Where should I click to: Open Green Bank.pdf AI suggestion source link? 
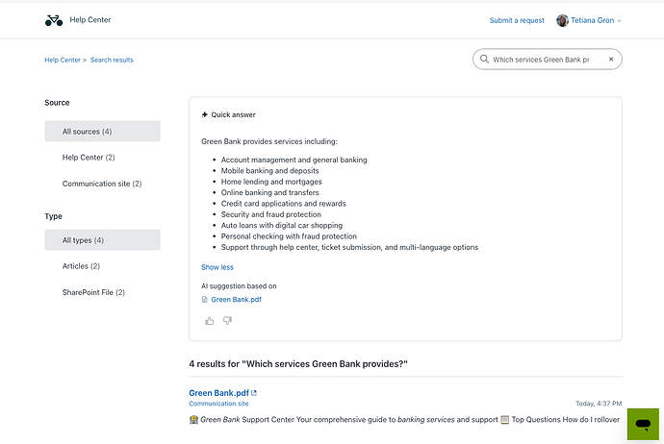click(x=236, y=300)
